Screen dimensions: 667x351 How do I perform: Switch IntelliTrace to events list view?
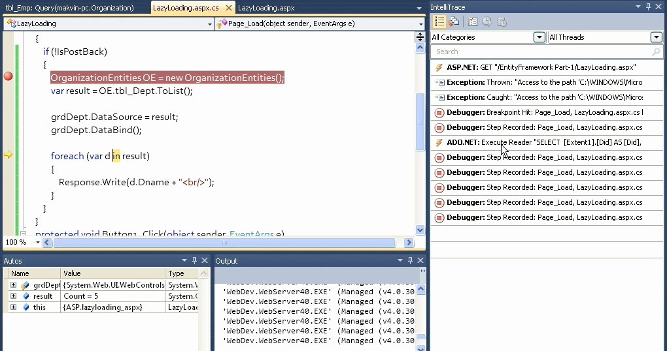(439, 22)
